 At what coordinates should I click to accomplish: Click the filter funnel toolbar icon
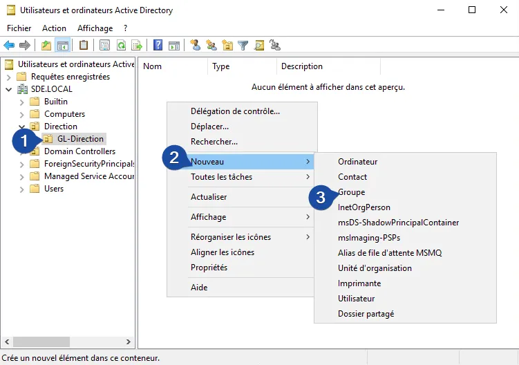coord(243,46)
